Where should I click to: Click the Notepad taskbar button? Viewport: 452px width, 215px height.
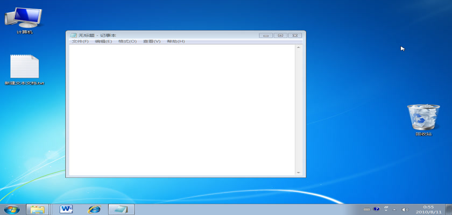tap(121, 209)
